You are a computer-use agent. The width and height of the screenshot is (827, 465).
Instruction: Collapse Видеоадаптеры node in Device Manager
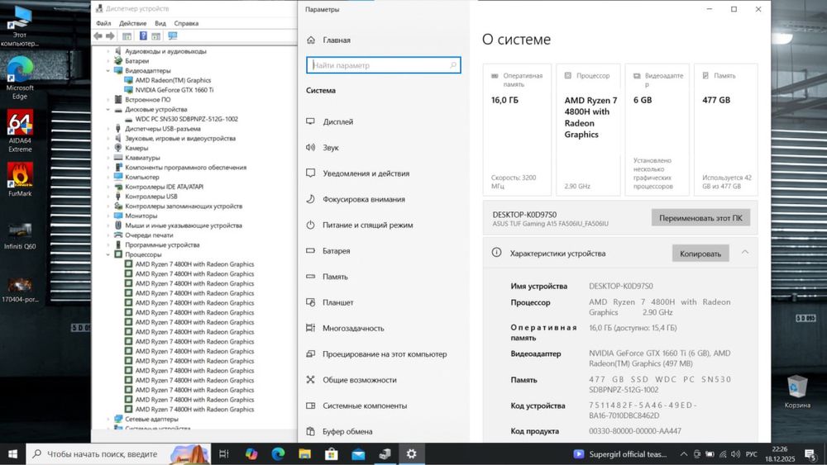[x=108, y=70]
